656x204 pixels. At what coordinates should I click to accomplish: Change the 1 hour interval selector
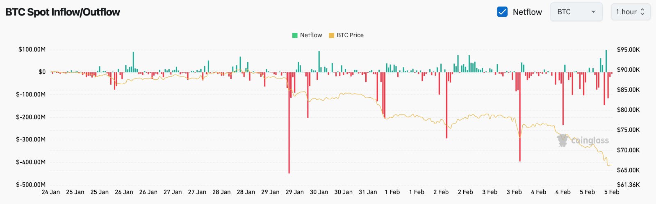pyautogui.click(x=630, y=12)
